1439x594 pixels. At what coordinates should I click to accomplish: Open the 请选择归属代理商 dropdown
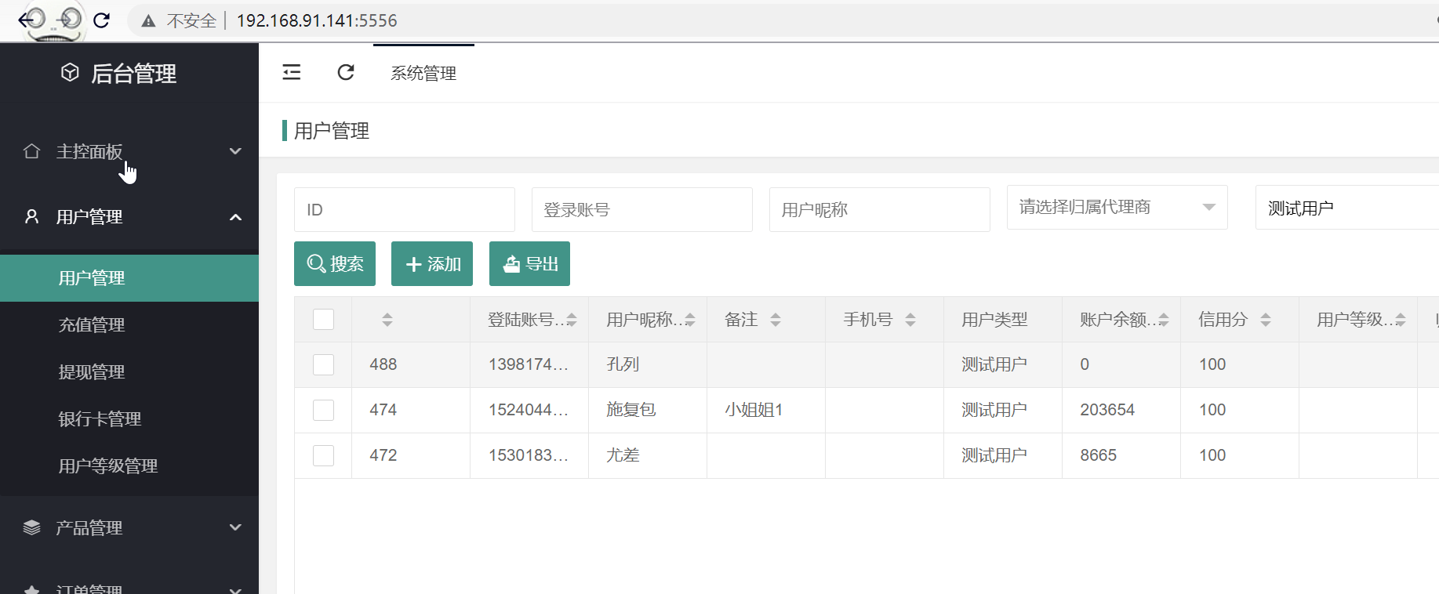[x=1117, y=208]
